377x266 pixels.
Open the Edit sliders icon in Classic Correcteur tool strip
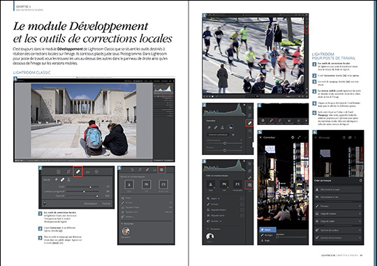pos(59,172)
